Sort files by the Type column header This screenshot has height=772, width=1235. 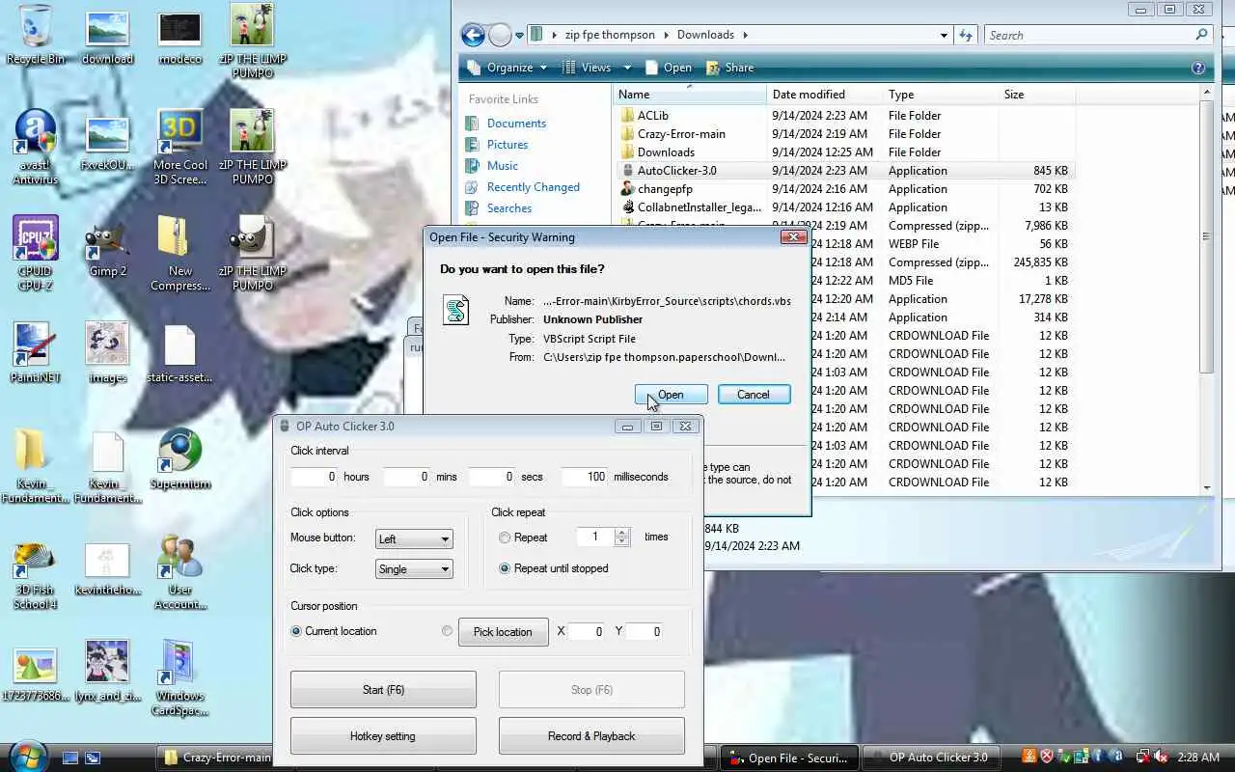coord(941,95)
